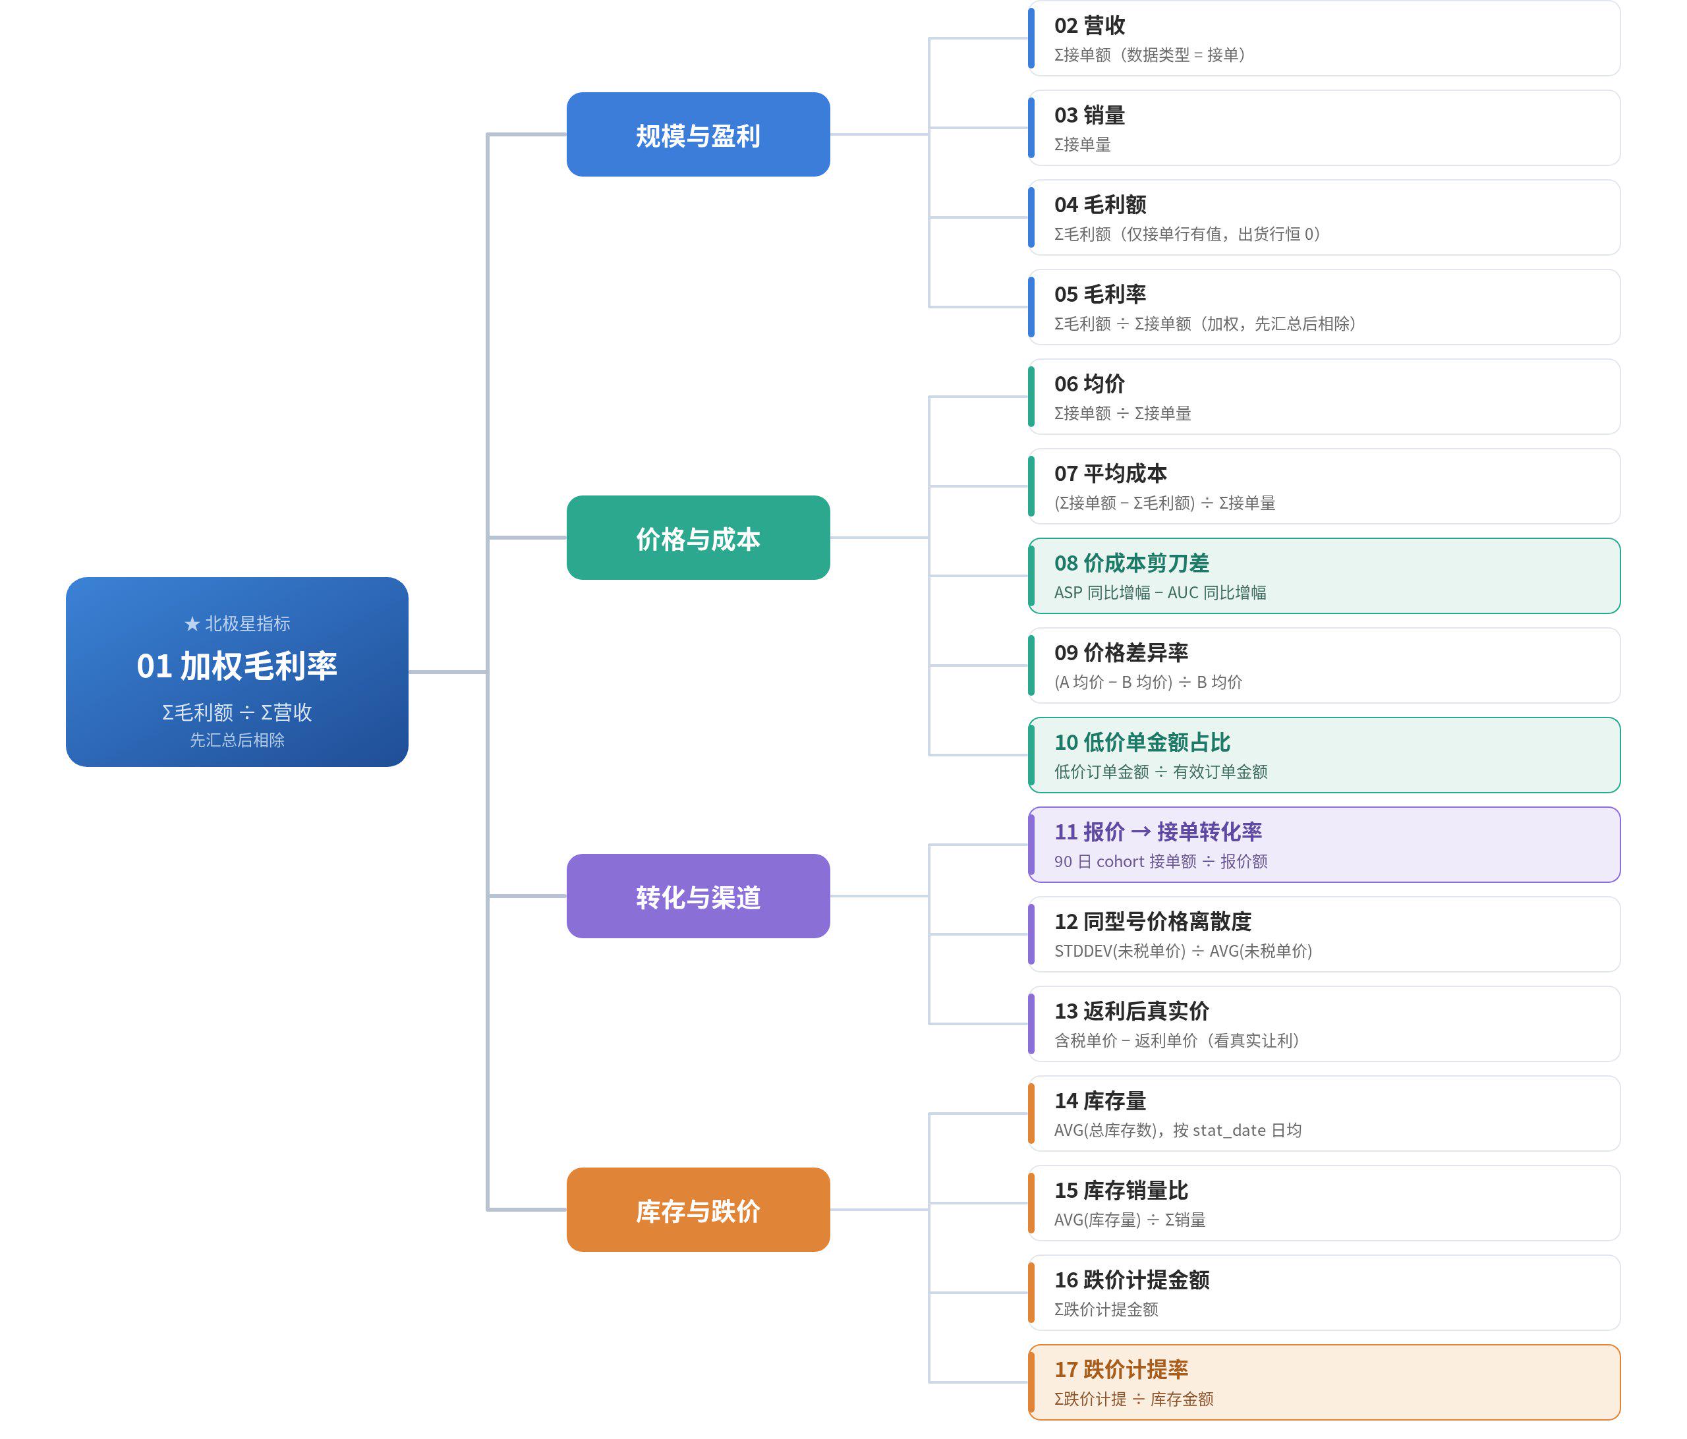This screenshot has width=1687, height=1439.
Task: Click formula 90 日 cohort 接单额 ÷ 报价额
Action: [x=1161, y=861]
